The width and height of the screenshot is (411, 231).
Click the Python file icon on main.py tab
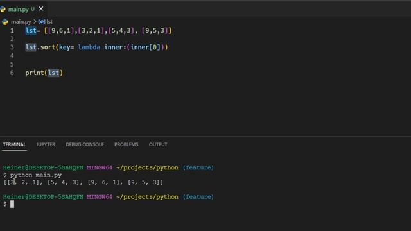click(3, 9)
